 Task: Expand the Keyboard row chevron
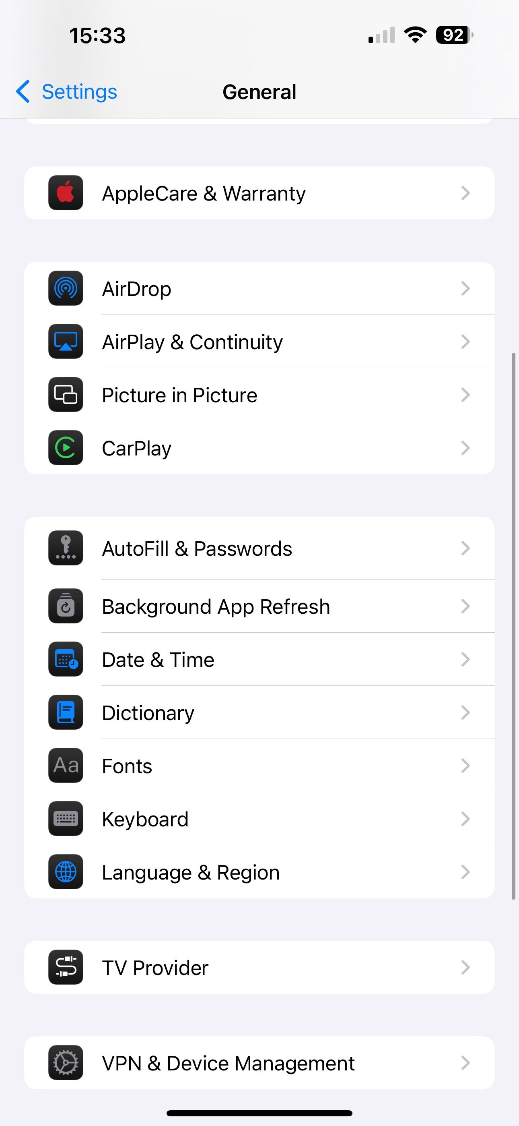(x=465, y=819)
